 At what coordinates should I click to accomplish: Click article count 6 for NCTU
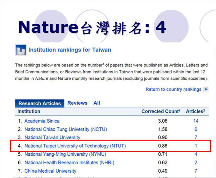(196, 129)
